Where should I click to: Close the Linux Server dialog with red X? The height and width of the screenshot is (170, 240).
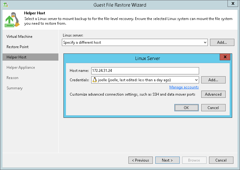225,57
